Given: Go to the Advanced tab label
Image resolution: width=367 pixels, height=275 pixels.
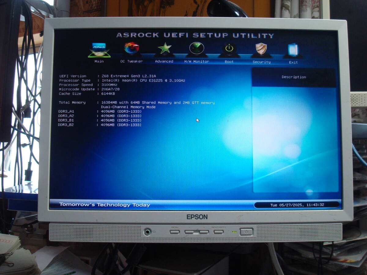Looking at the screenshot, I should 164,61.
